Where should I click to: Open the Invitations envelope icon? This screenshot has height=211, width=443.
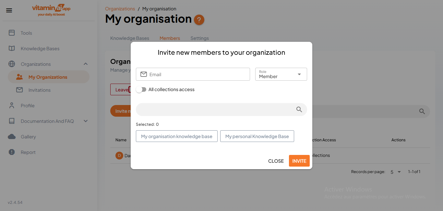20,90
